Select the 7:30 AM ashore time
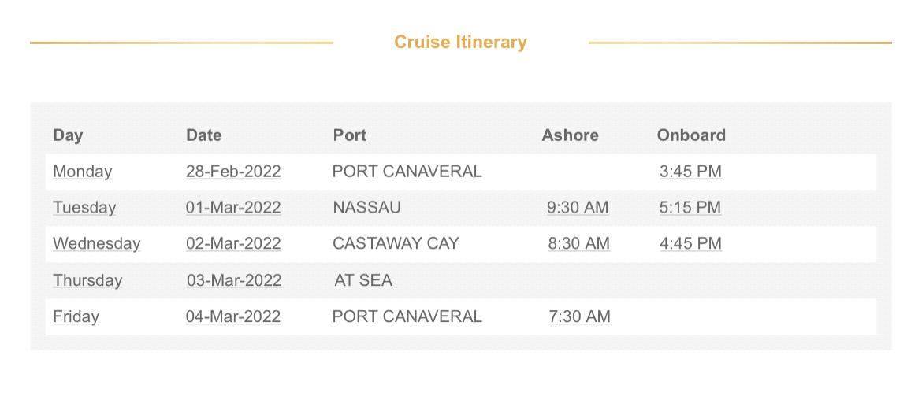Screen dimensions: 922x407 click(x=580, y=316)
